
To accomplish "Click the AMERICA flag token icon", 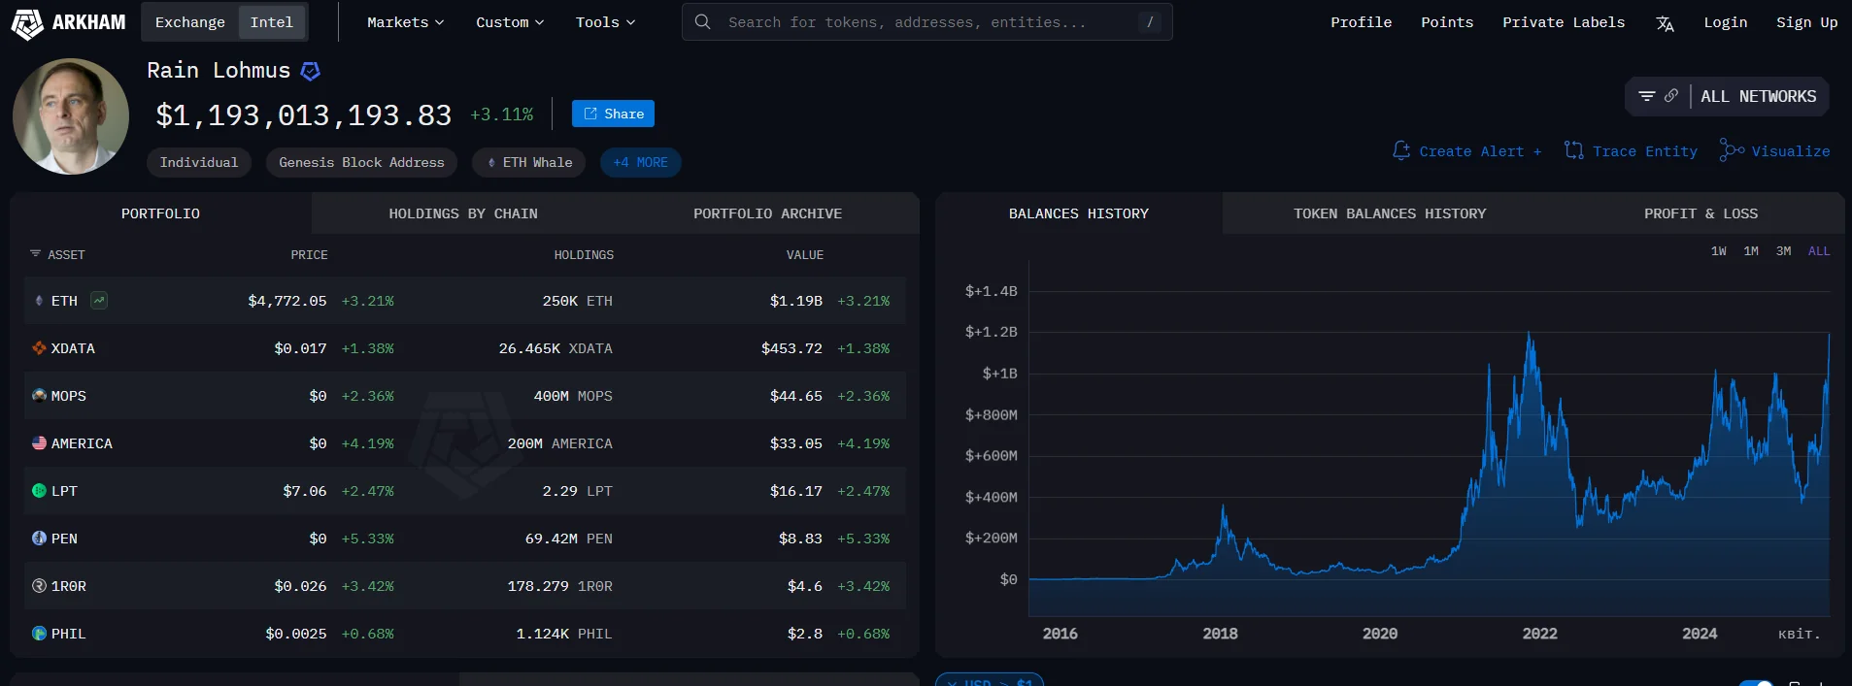I will pyautogui.click(x=39, y=443).
